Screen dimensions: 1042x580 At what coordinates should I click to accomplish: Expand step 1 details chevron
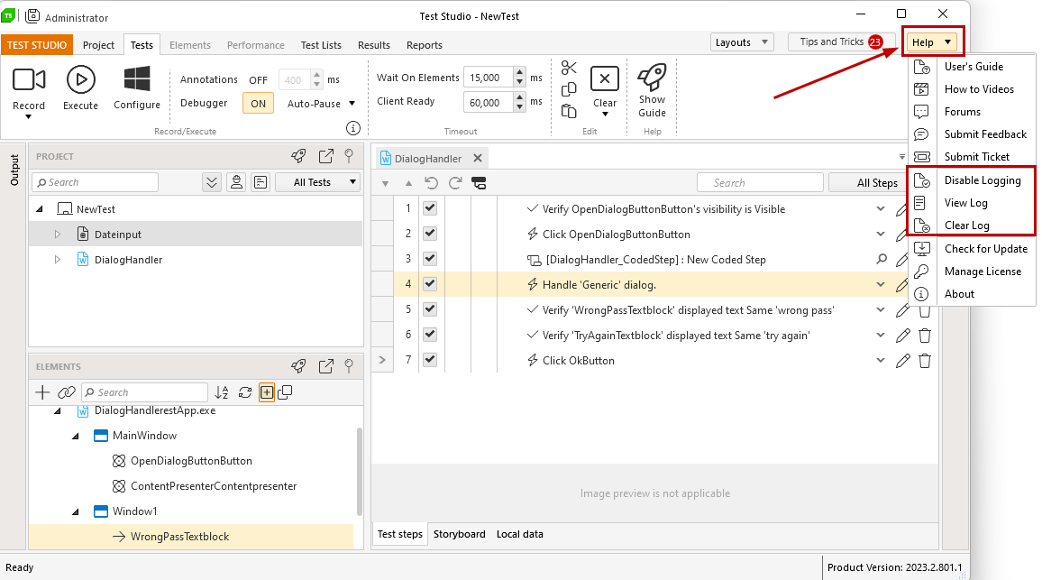[881, 209]
